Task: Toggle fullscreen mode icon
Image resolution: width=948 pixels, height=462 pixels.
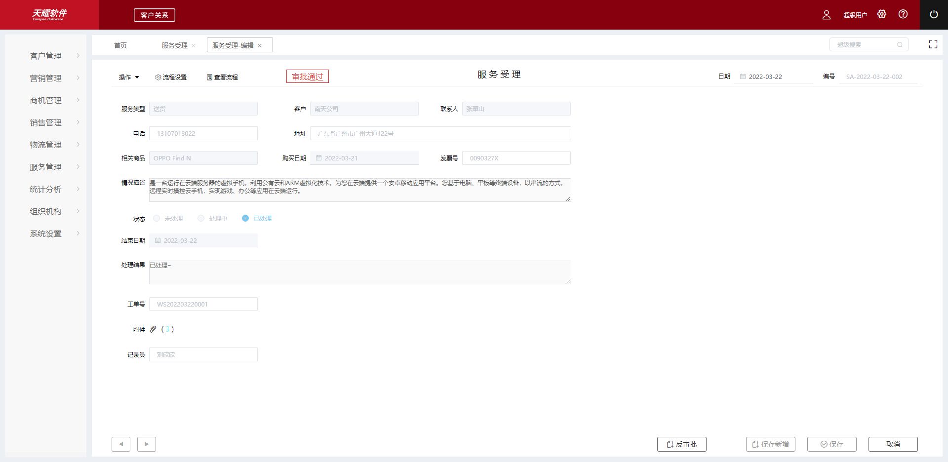Action: 933,44
